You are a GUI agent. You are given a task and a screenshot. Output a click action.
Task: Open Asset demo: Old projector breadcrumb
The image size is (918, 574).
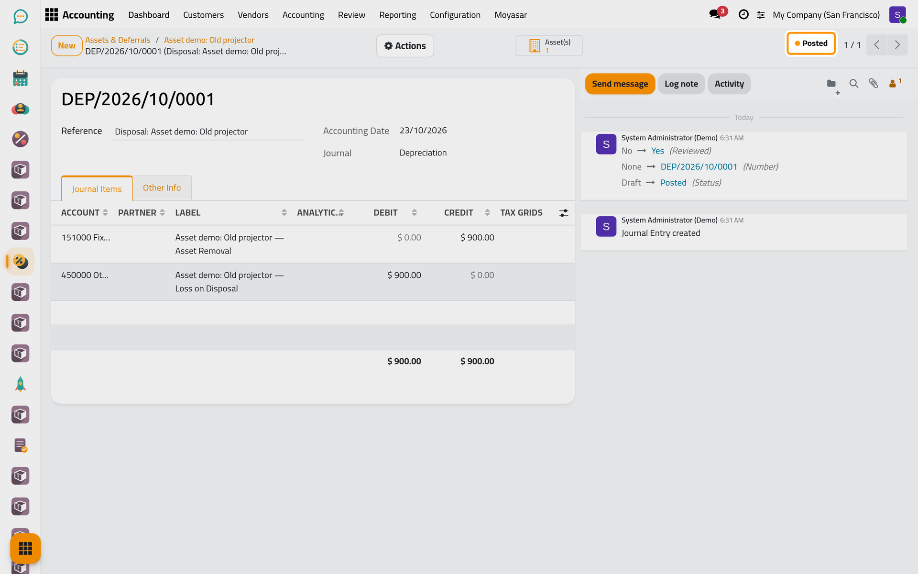[x=209, y=40]
